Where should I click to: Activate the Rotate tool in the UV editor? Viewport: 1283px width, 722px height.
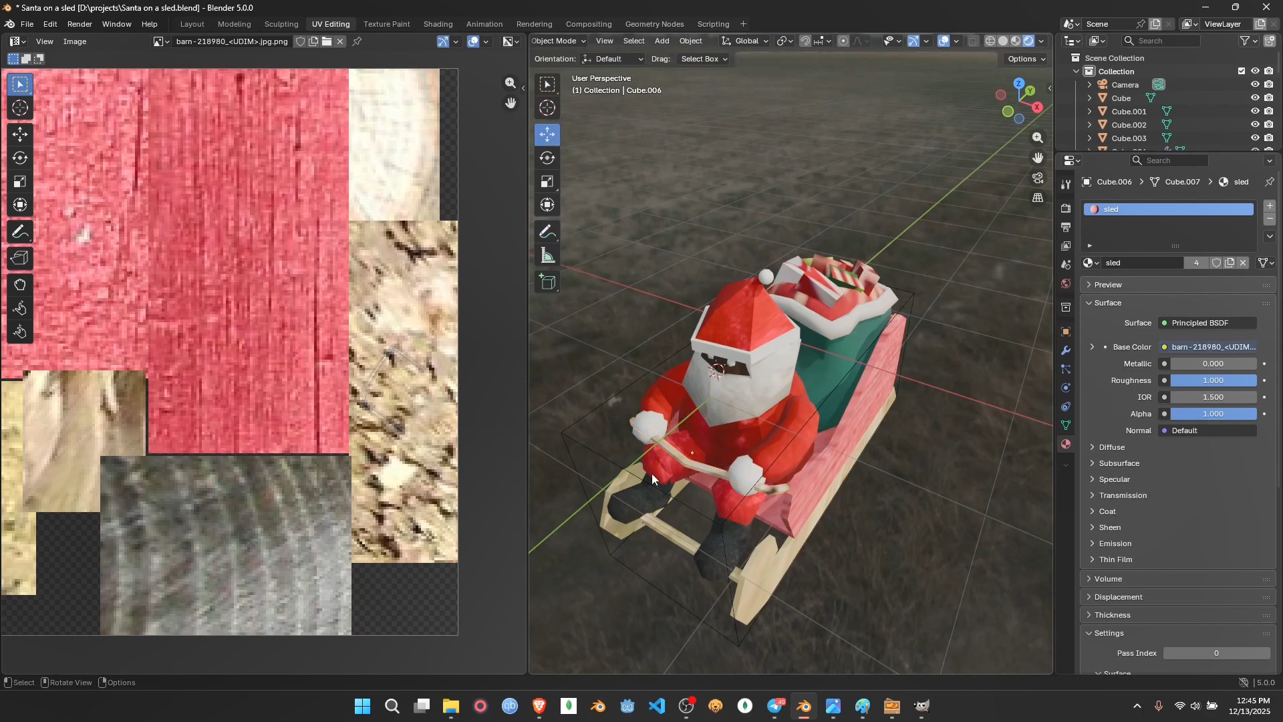coord(20,158)
